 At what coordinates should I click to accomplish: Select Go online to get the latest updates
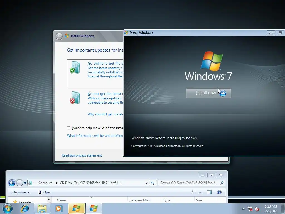(x=95, y=74)
